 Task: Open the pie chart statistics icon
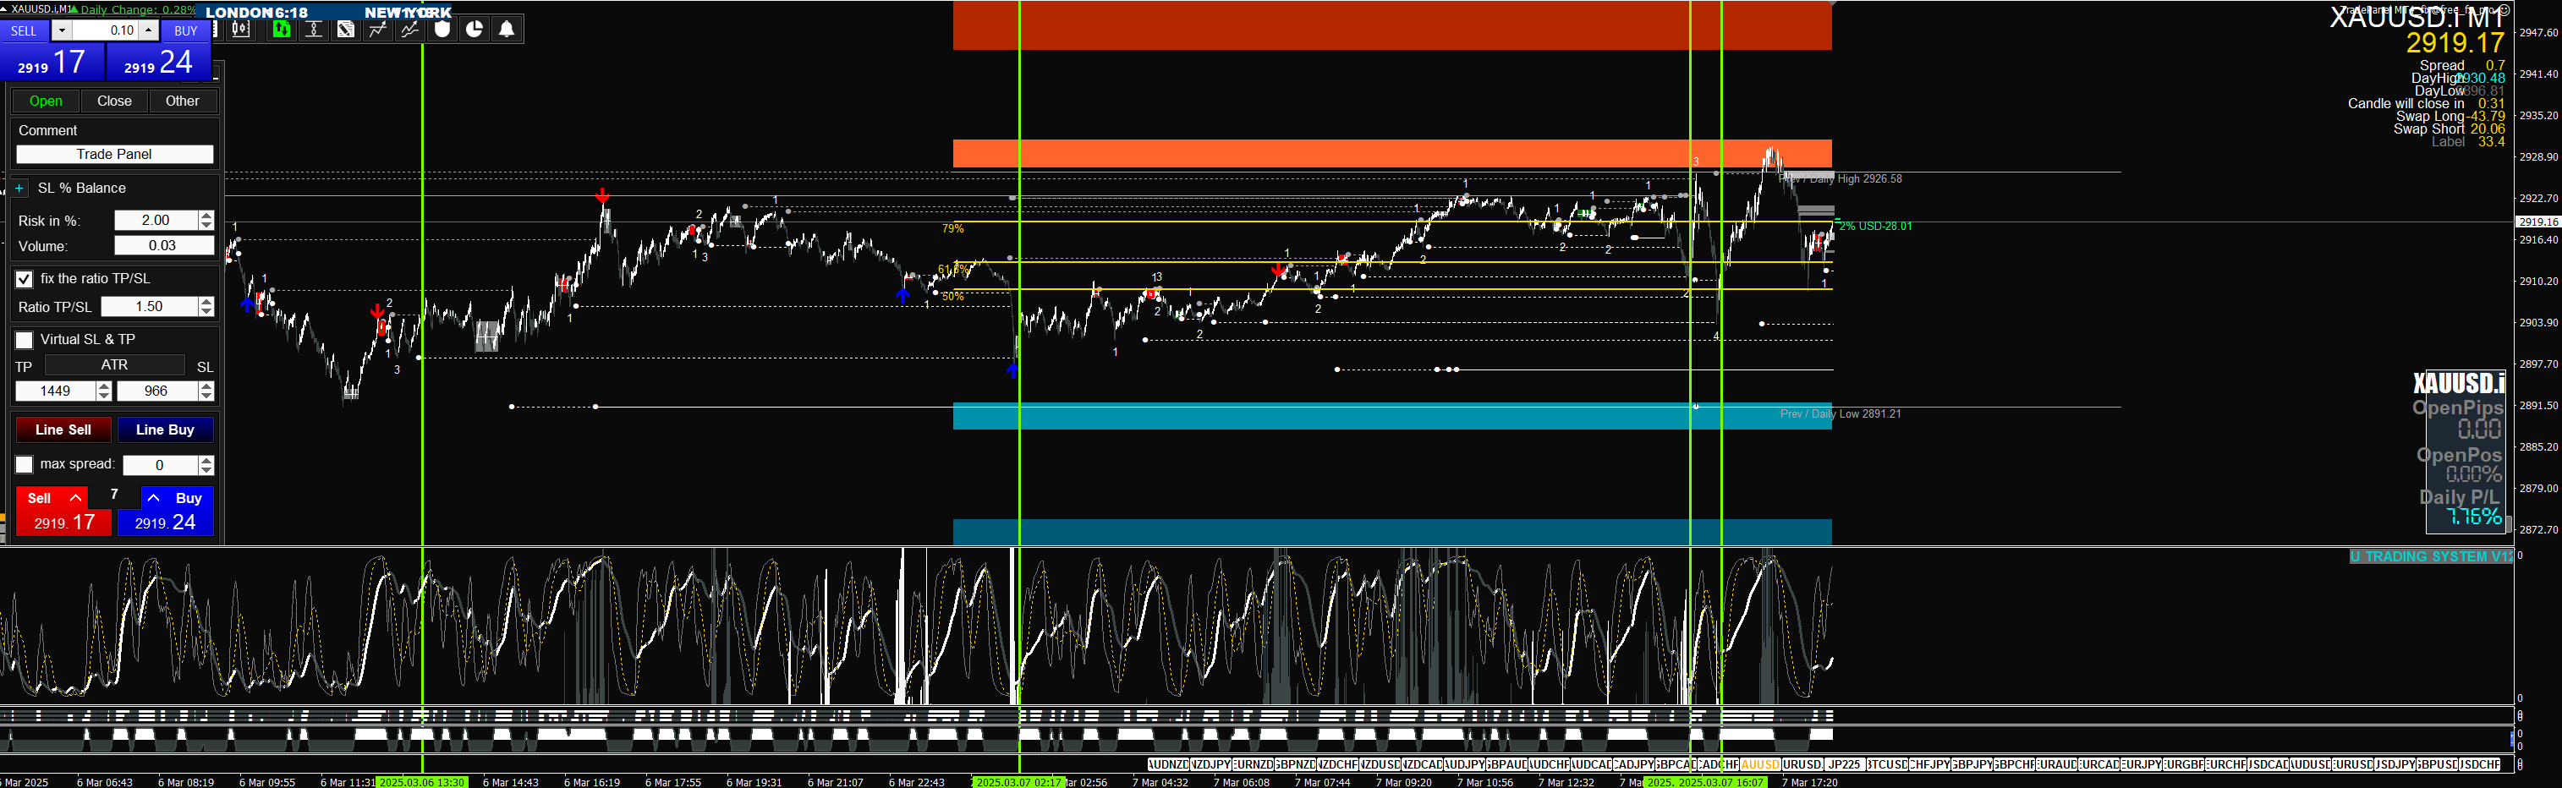click(x=475, y=29)
